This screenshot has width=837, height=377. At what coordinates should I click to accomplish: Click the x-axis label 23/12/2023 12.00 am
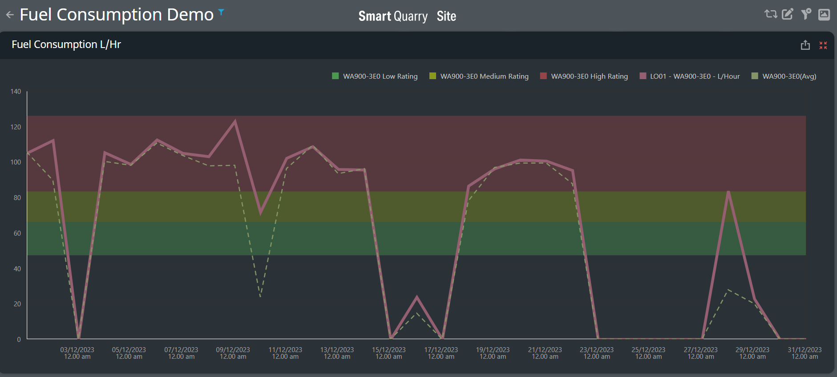click(597, 353)
